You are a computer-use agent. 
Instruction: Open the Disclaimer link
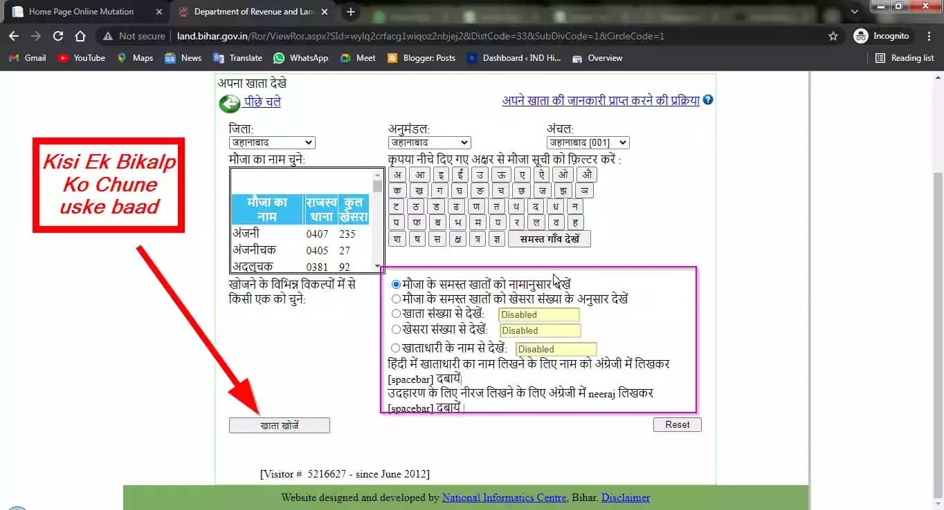(x=626, y=498)
